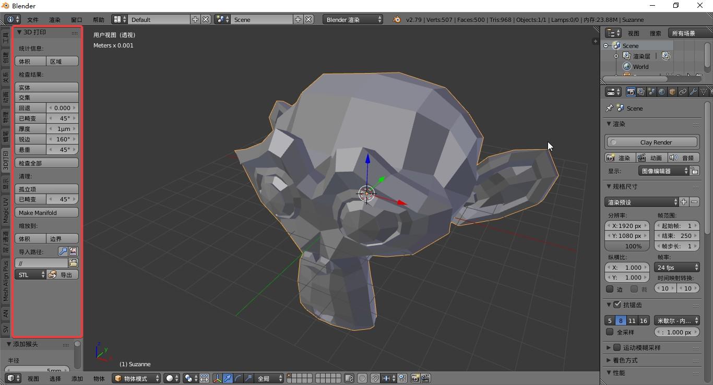Delete the Default screen layout with X
713x385 pixels.
click(206, 19)
